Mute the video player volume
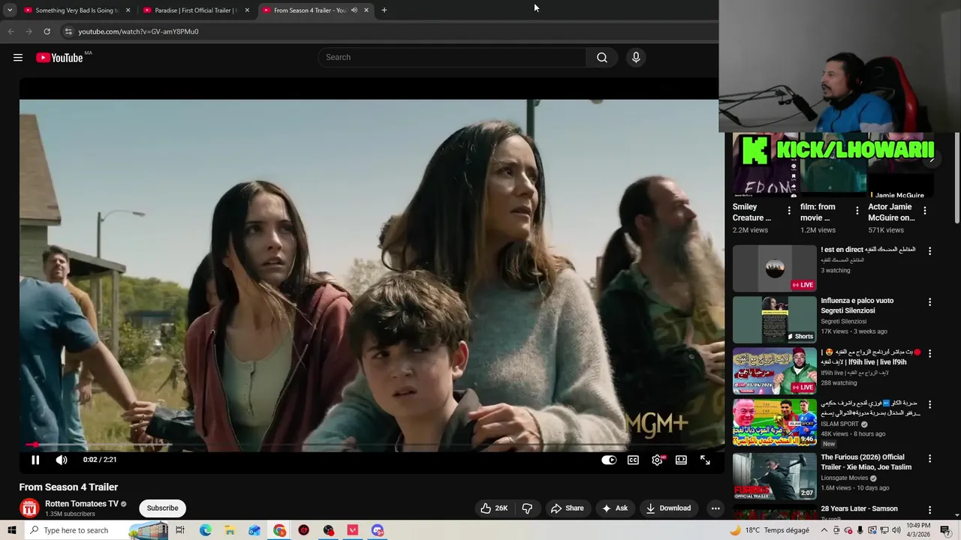This screenshot has width=961, height=540. [62, 460]
